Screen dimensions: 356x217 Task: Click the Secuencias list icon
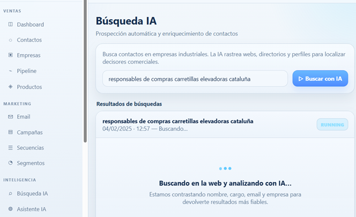tap(11, 148)
